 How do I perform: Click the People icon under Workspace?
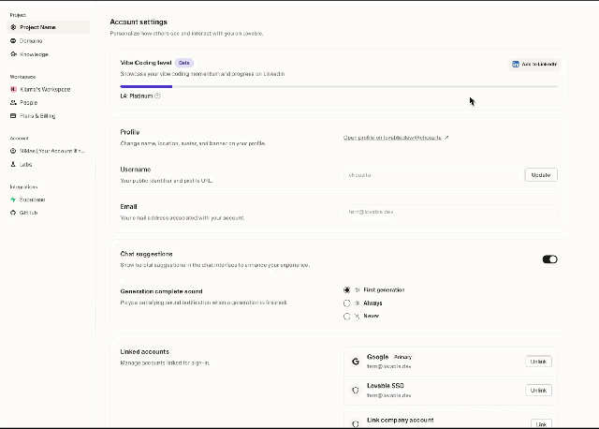coord(13,102)
